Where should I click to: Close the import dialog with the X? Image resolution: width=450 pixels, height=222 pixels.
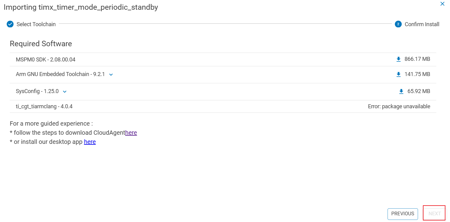tap(442, 4)
